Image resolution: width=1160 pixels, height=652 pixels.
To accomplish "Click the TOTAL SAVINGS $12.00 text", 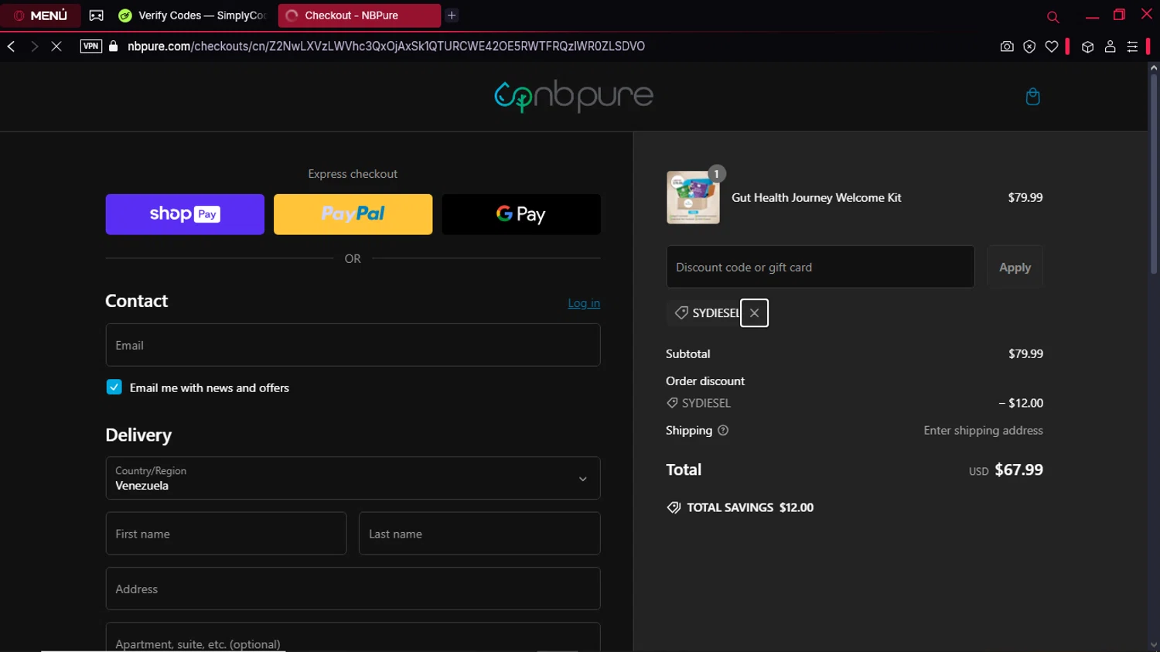I will [750, 507].
